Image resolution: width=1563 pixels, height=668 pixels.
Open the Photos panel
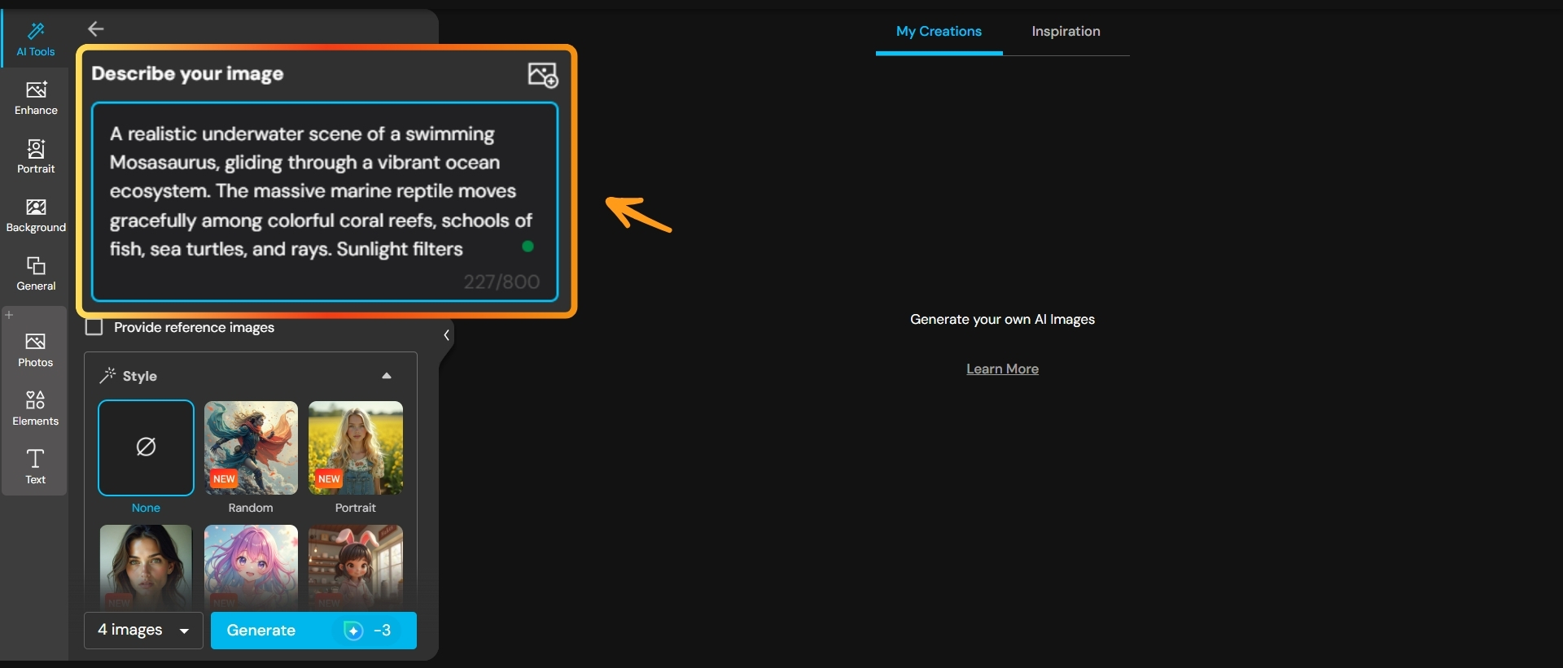[36, 350]
